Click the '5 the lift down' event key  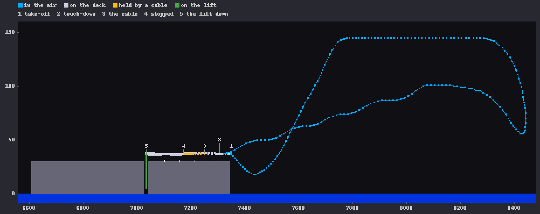point(204,14)
